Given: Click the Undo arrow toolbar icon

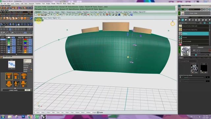Looking at the screenshot, I should pyautogui.click(x=61, y=15).
